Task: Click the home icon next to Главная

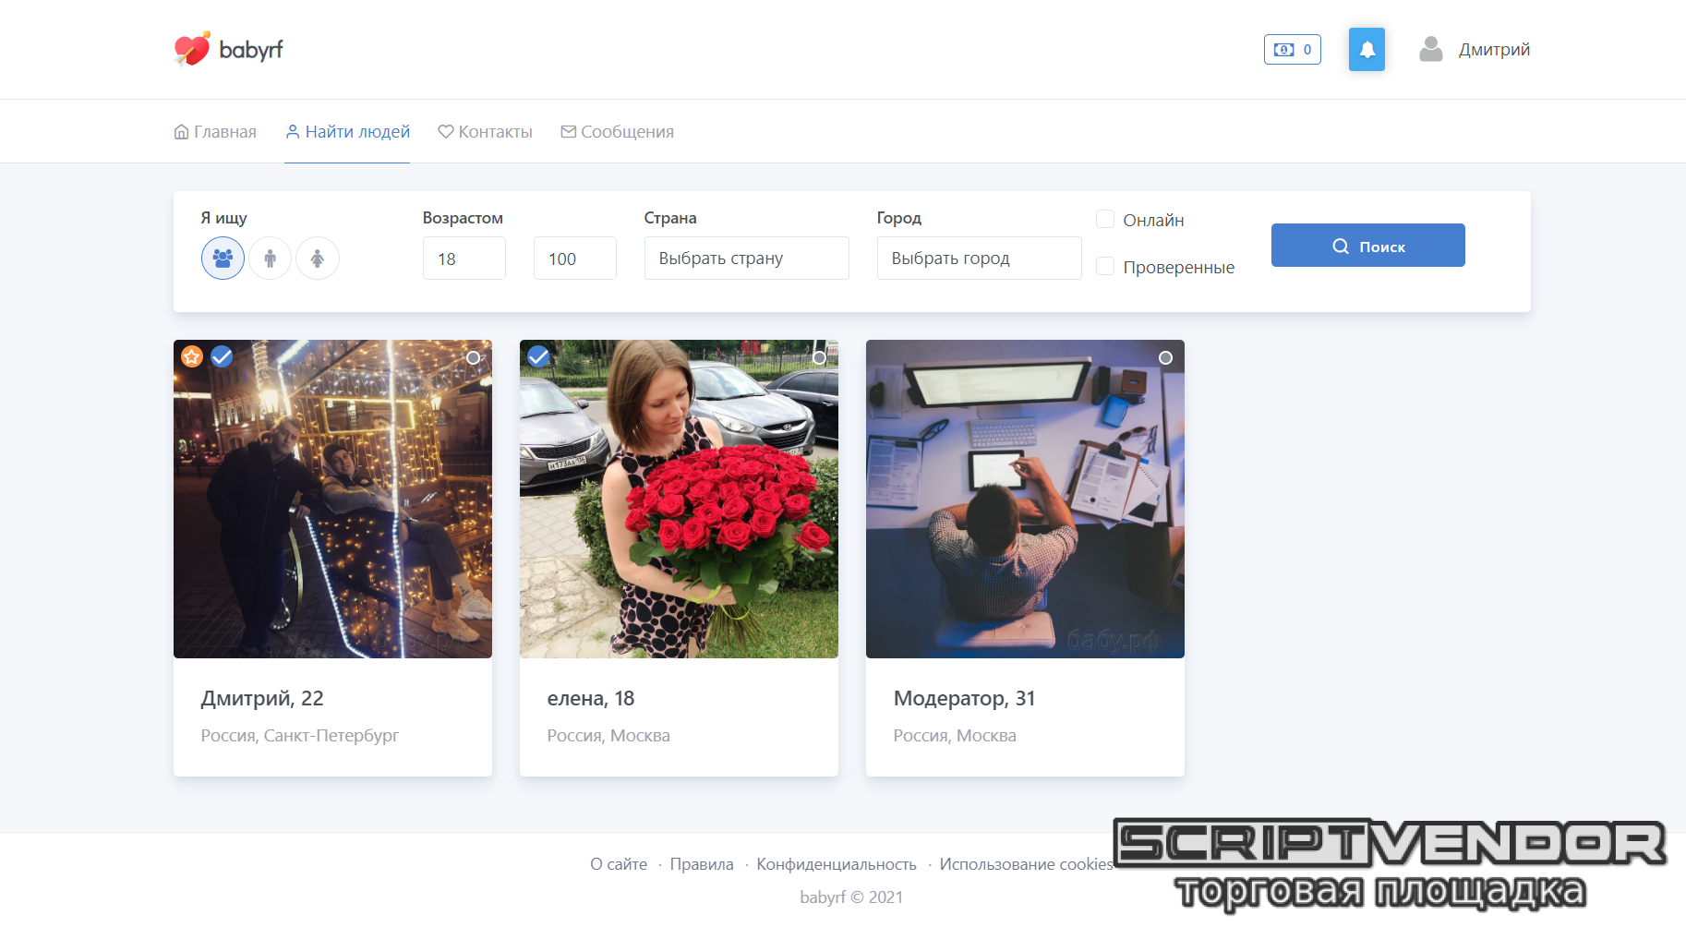Action: point(181,132)
